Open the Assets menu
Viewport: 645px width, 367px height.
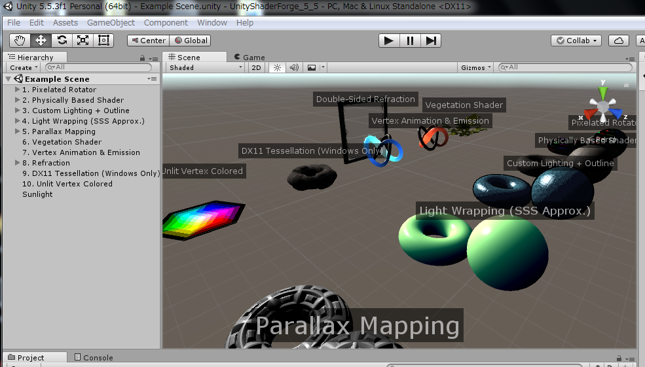pyautogui.click(x=65, y=23)
